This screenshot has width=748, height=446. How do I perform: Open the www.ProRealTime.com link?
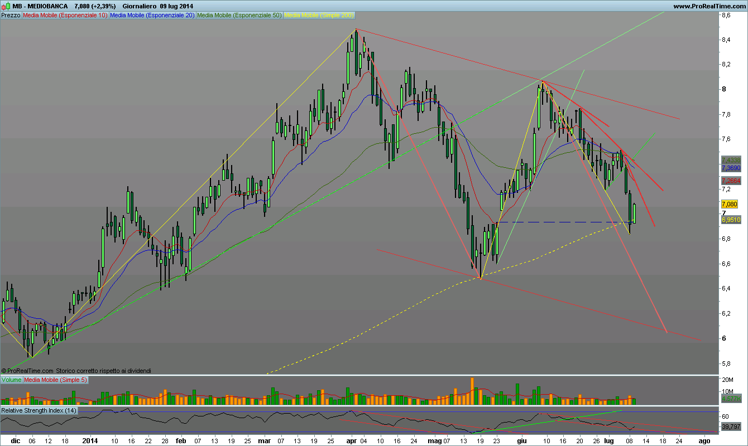tap(709, 6)
